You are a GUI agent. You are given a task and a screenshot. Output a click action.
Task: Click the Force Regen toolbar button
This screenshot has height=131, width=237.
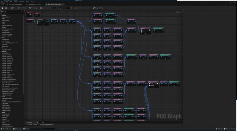point(33,8)
